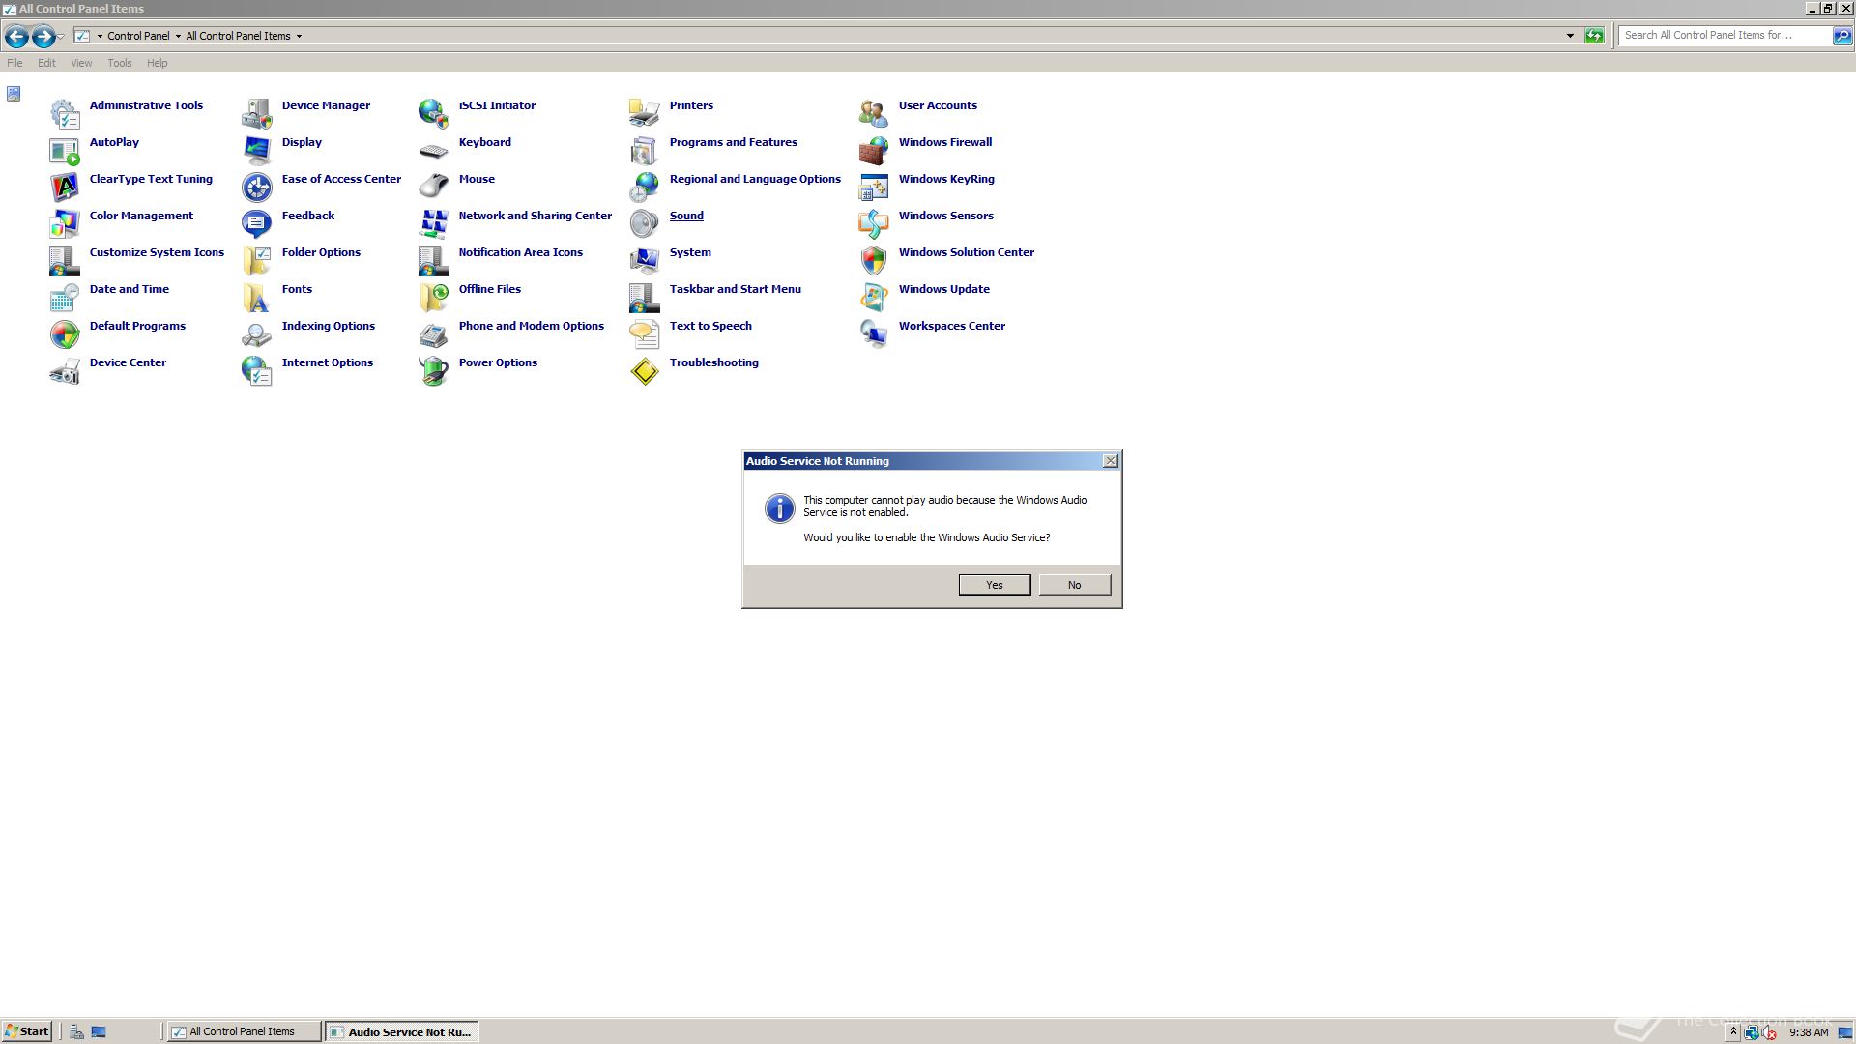The height and width of the screenshot is (1044, 1856).
Task: Click the 9:38 AM taskbar clock
Action: pyautogui.click(x=1809, y=1032)
